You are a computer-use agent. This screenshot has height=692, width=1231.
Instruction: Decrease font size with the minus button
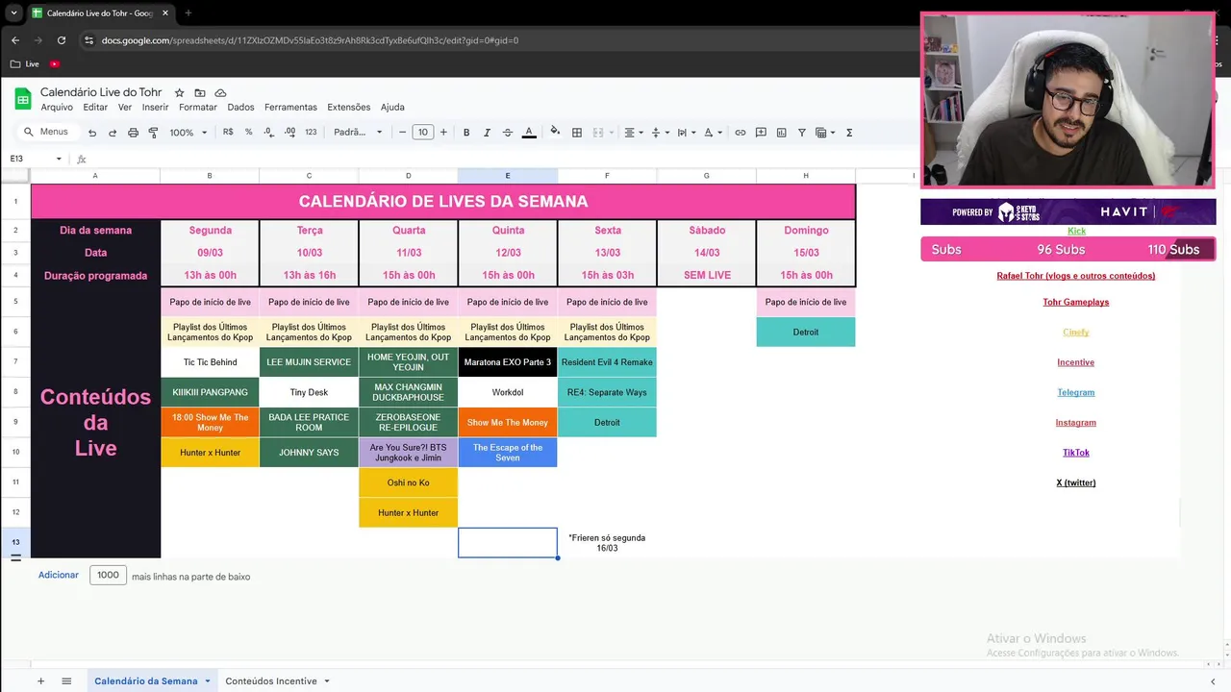[402, 133]
